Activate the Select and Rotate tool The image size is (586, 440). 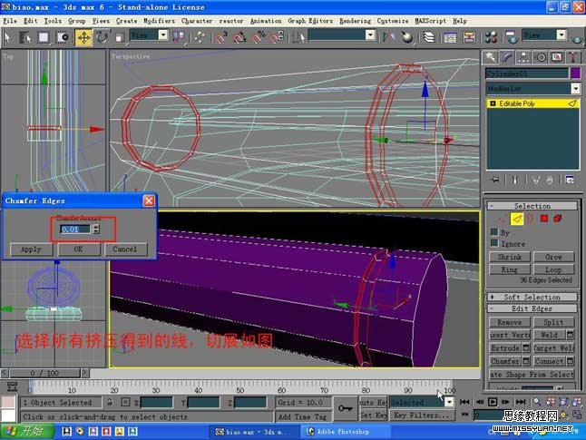click(x=102, y=37)
